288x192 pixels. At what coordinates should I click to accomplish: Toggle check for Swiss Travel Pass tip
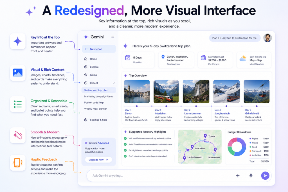click(x=125, y=144)
